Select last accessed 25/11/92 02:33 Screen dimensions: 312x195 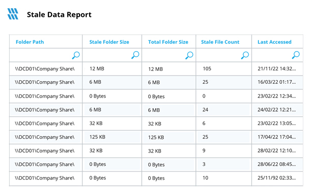coord(277,178)
